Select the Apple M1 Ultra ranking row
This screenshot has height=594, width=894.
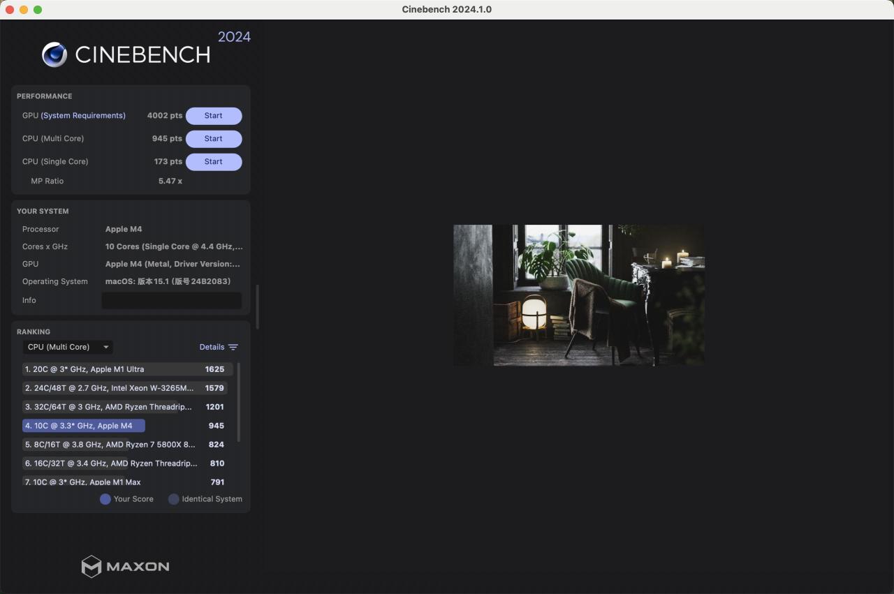pos(128,369)
